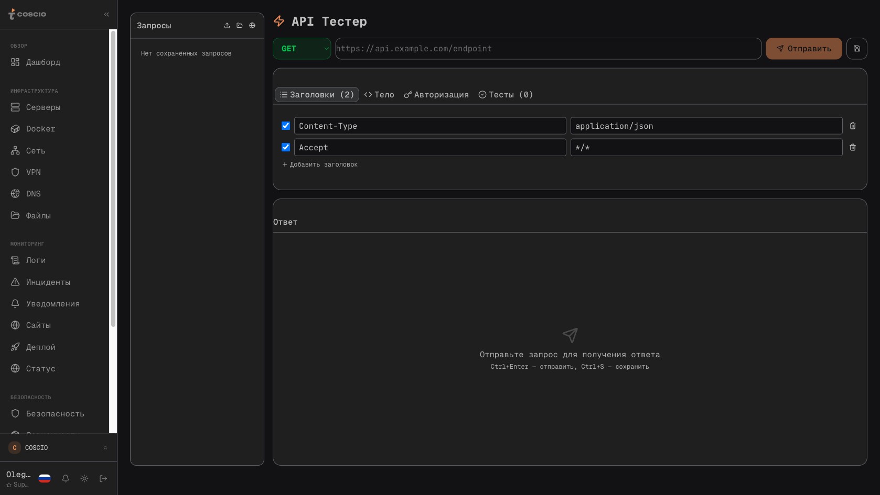Click the bell notifications icon at the bottom
Viewport: 880px width, 495px height.
click(x=66, y=478)
